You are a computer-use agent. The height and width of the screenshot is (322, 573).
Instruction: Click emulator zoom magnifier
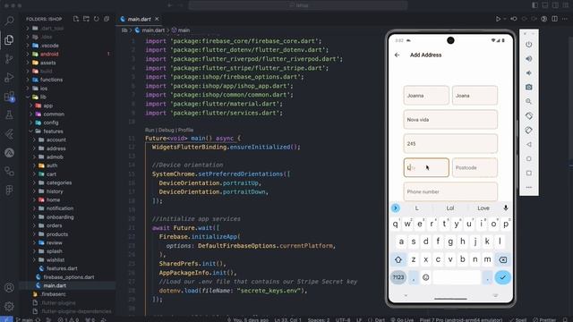[529, 101]
